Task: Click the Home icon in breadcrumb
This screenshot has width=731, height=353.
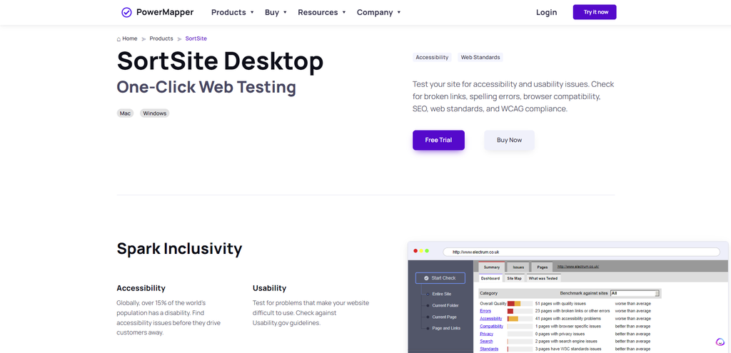Action: [x=119, y=39]
